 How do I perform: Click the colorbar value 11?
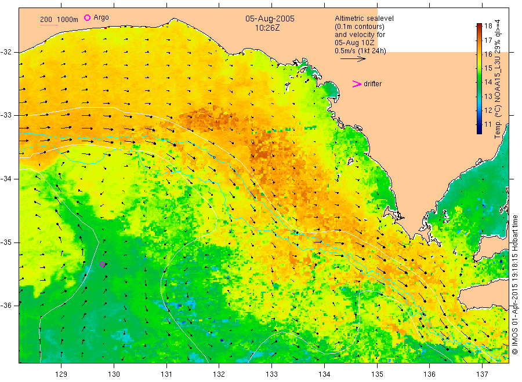(x=488, y=124)
